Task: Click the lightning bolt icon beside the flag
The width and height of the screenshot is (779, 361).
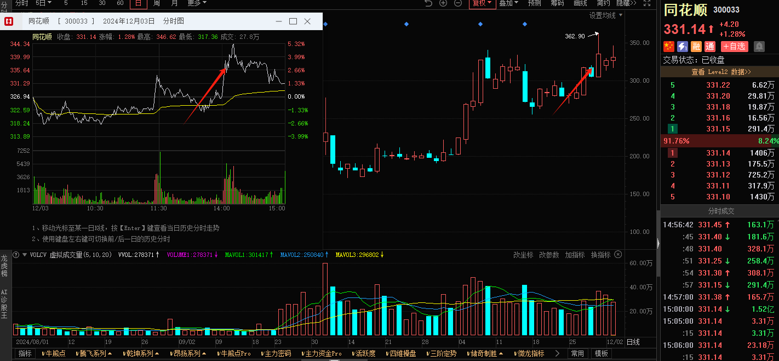Action: 683,47
